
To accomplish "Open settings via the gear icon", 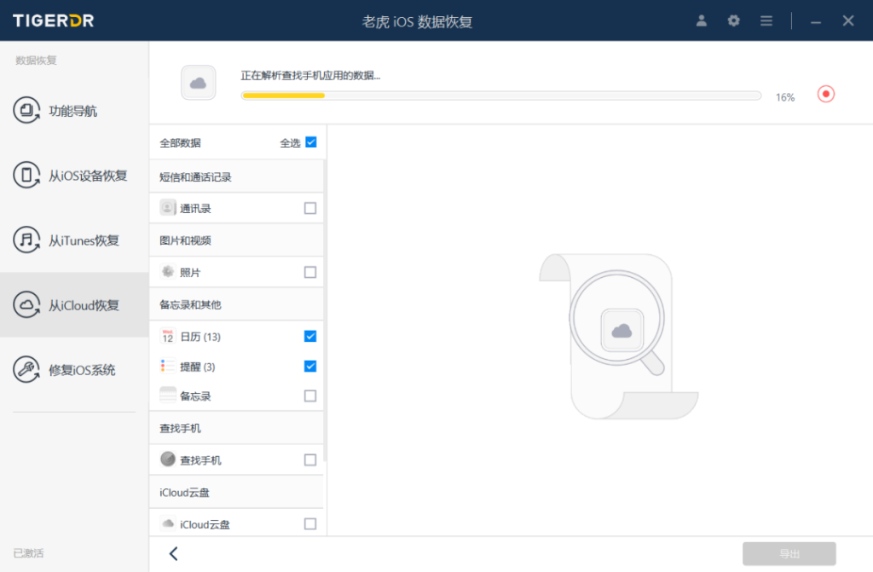I will (734, 20).
